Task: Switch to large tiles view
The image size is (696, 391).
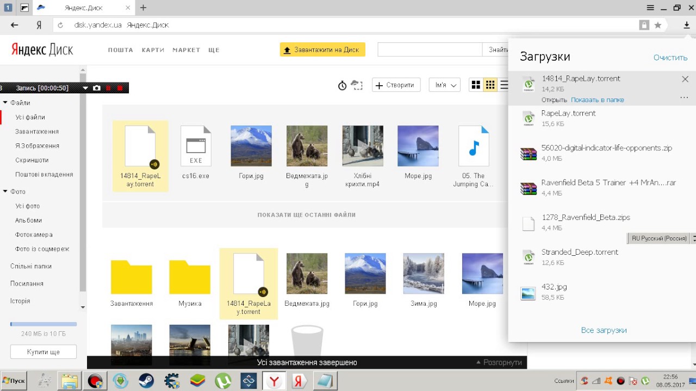Action: pyautogui.click(x=476, y=85)
